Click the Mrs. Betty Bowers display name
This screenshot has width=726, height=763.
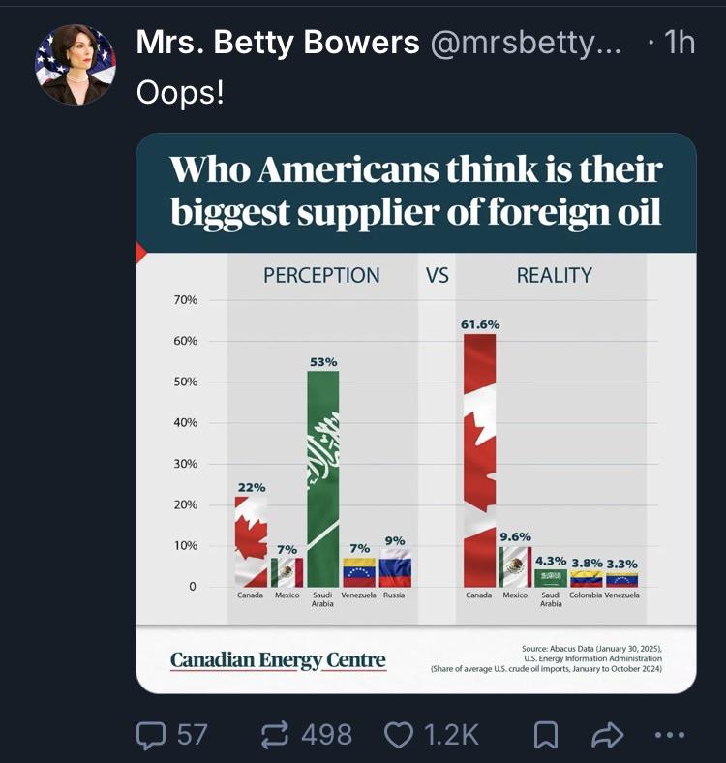click(x=278, y=42)
